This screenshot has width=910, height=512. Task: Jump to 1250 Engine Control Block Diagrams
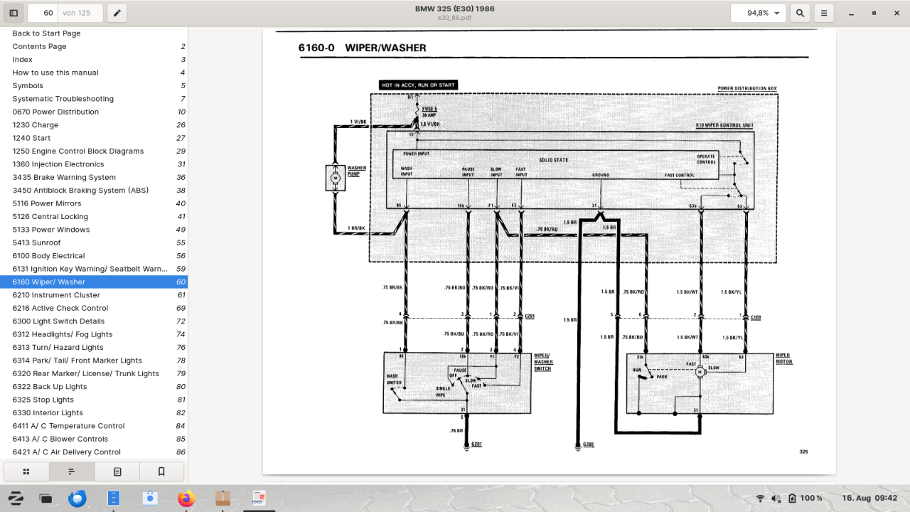pos(94,151)
